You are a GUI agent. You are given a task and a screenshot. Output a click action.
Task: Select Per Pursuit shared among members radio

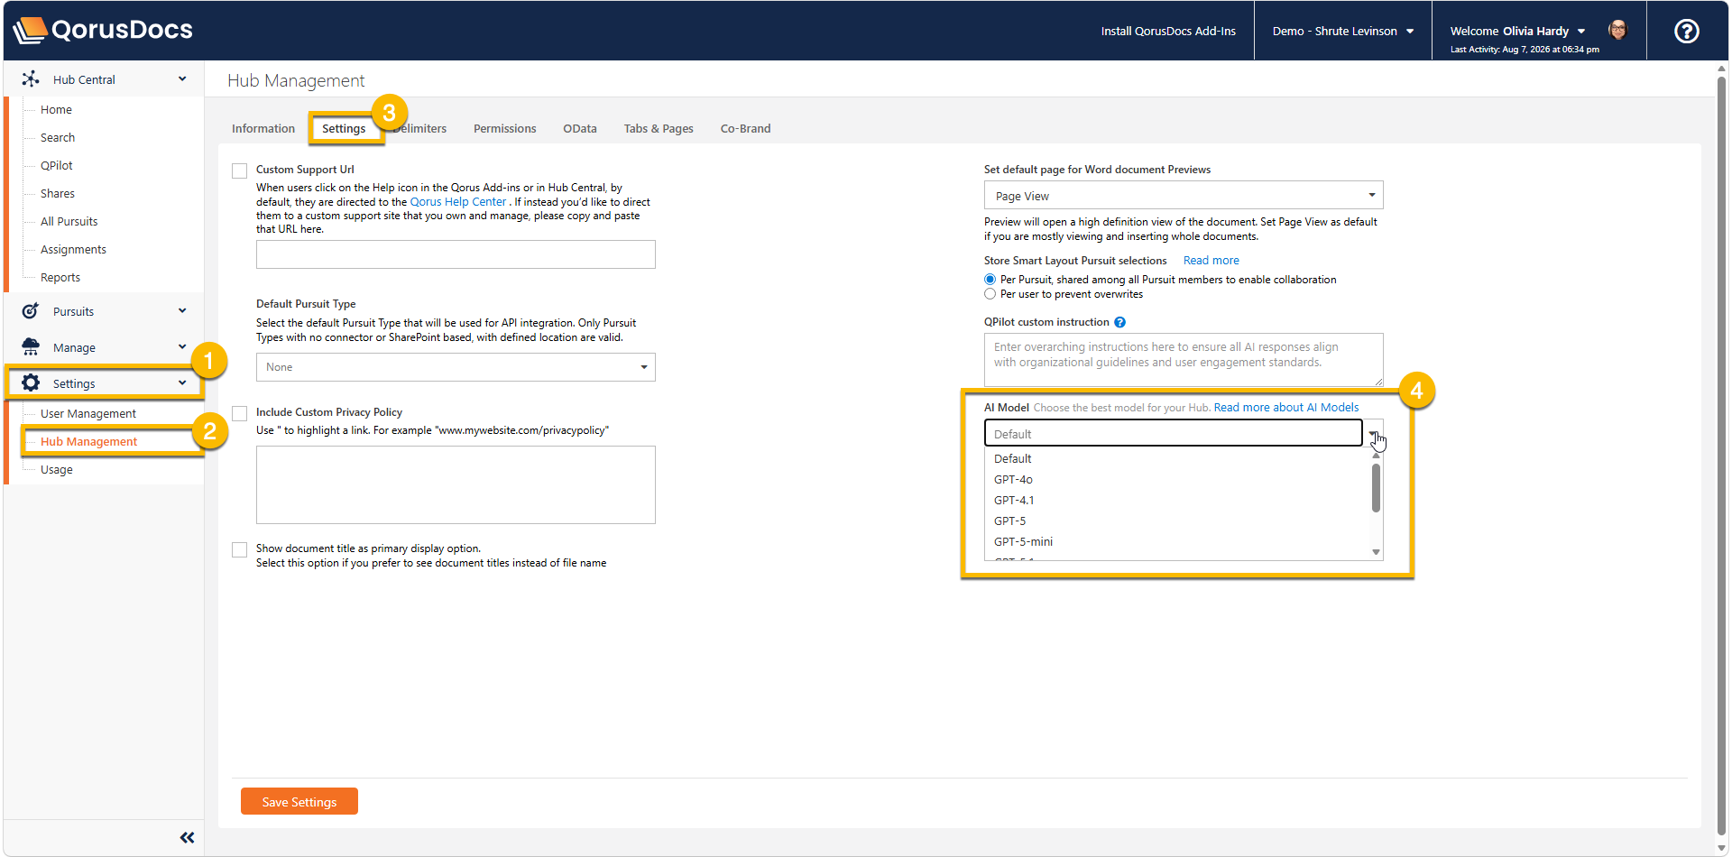point(990,280)
